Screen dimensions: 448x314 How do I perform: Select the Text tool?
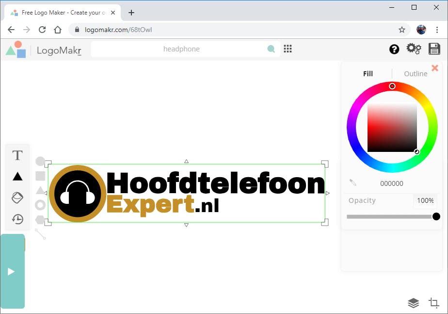coord(17,155)
